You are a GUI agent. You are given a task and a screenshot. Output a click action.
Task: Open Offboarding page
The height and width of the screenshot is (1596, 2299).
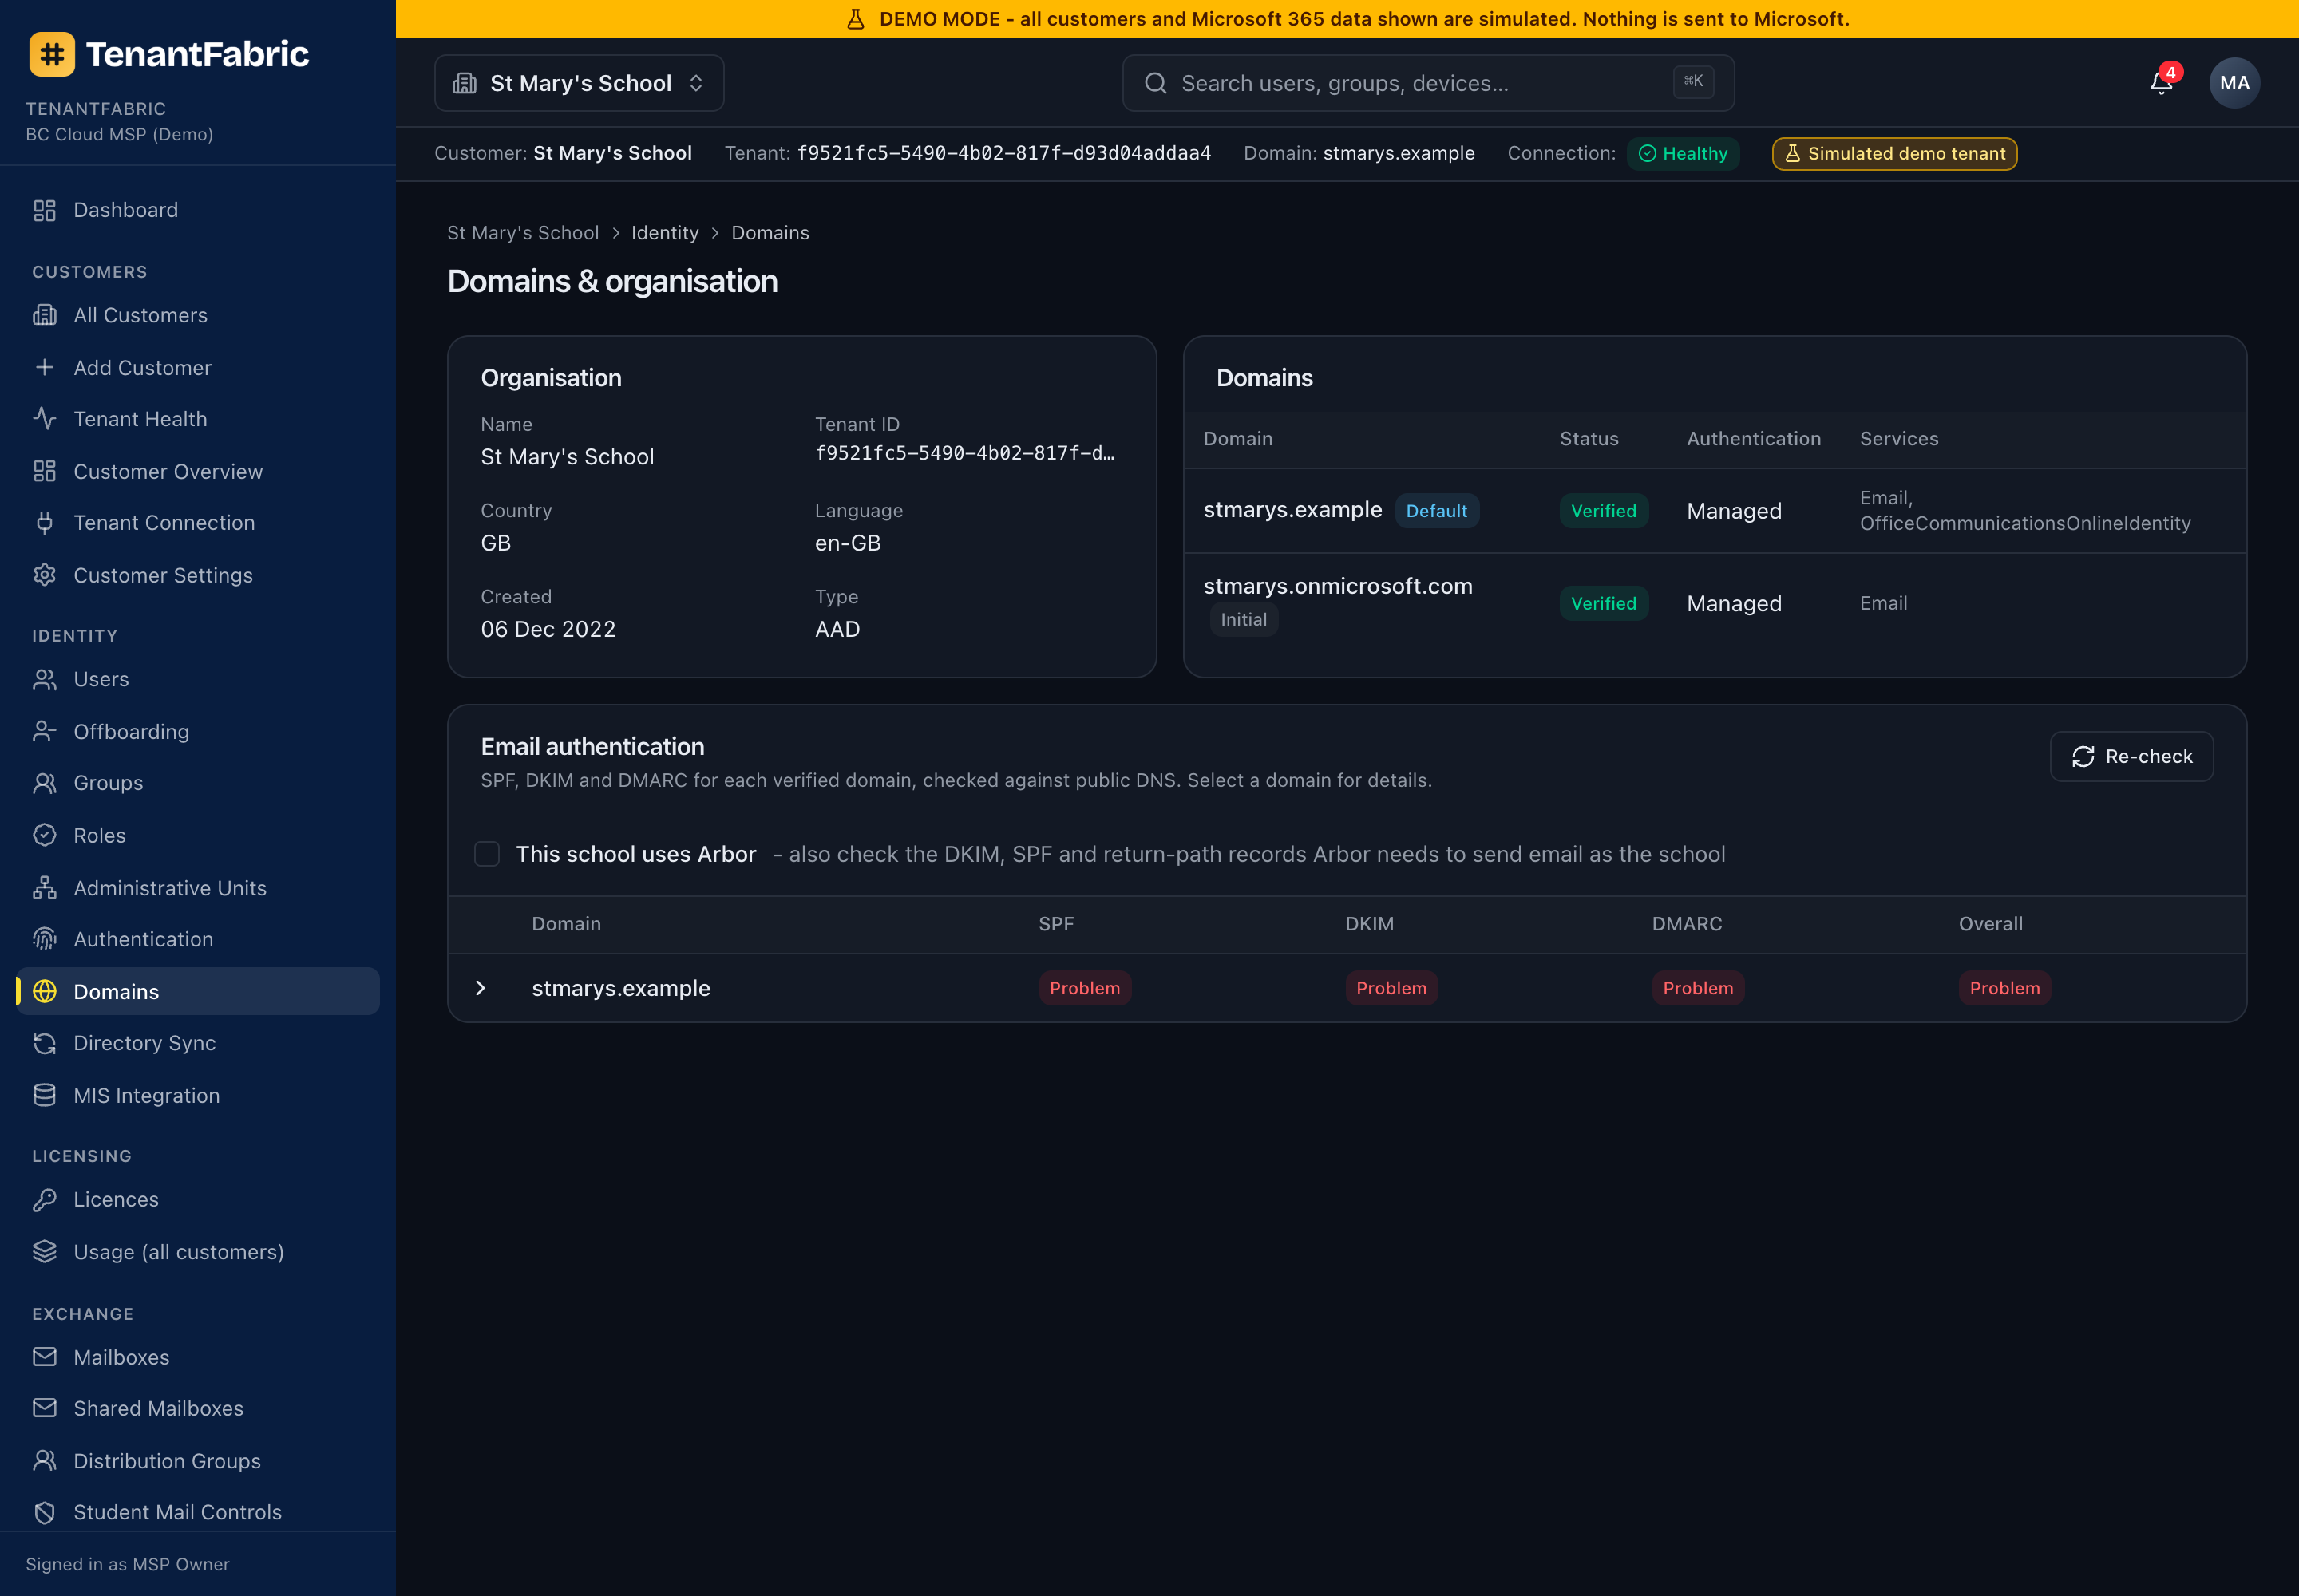click(198, 731)
